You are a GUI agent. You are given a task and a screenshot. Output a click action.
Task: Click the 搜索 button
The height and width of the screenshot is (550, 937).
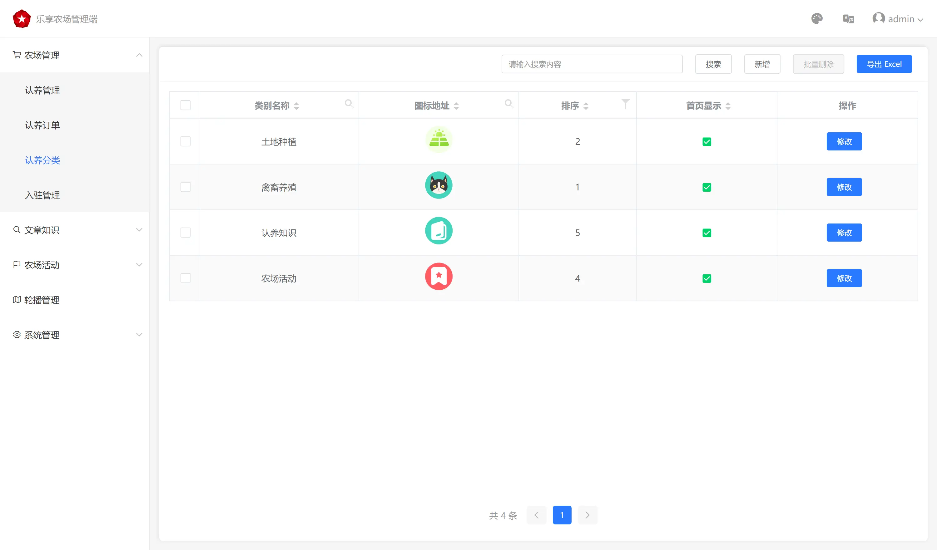click(713, 64)
